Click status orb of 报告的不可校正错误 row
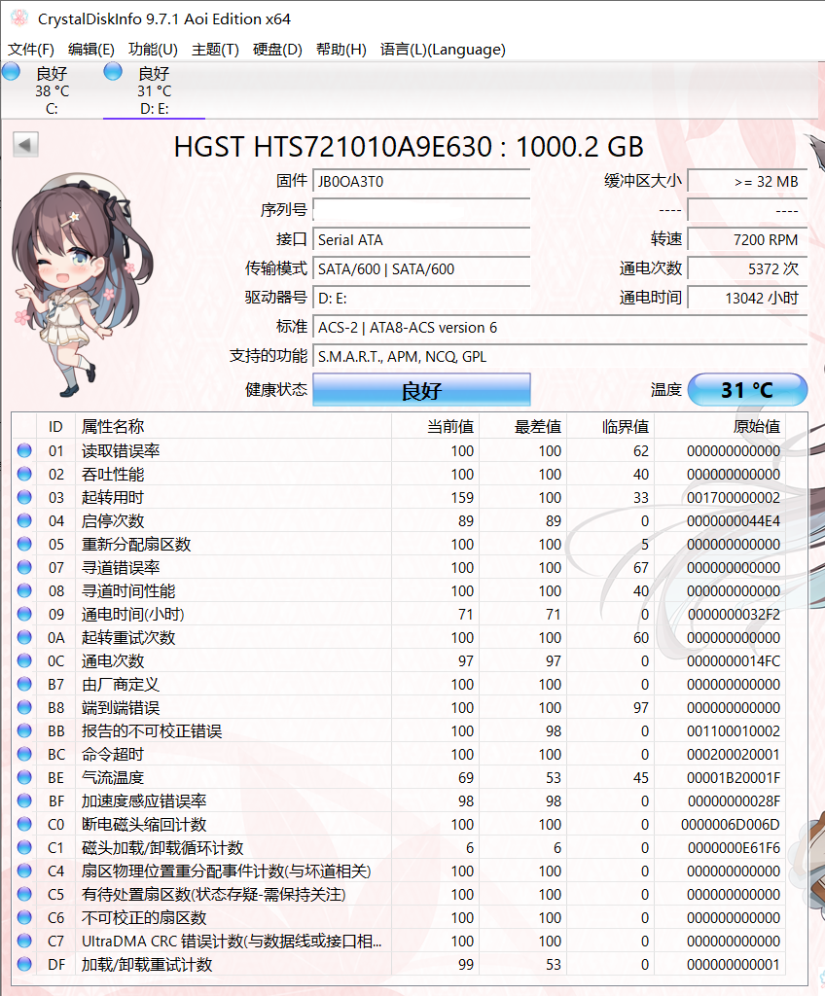This screenshot has height=996, width=825. pos(24,731)
